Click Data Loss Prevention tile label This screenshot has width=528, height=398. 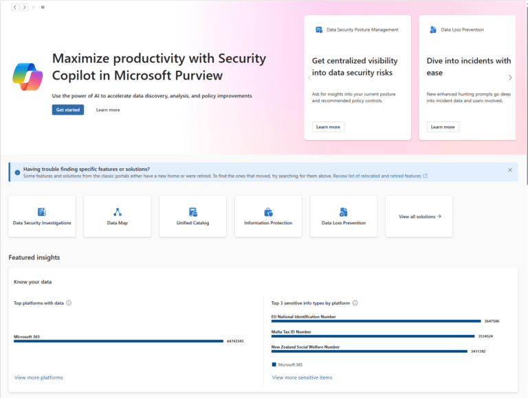tap(344, 223)
